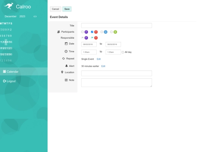This screenshot has height=152, width=203.
Task: Set F as responsible via flag
Action: 82,38
